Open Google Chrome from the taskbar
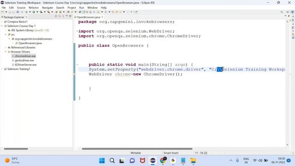 163,161
